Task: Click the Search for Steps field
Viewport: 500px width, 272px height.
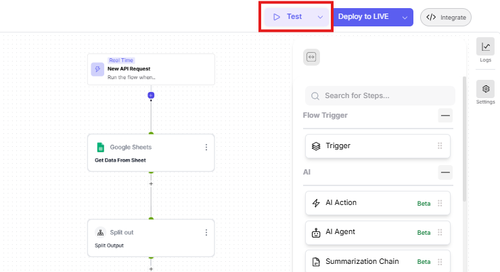Action: click(x=380, y=95)
